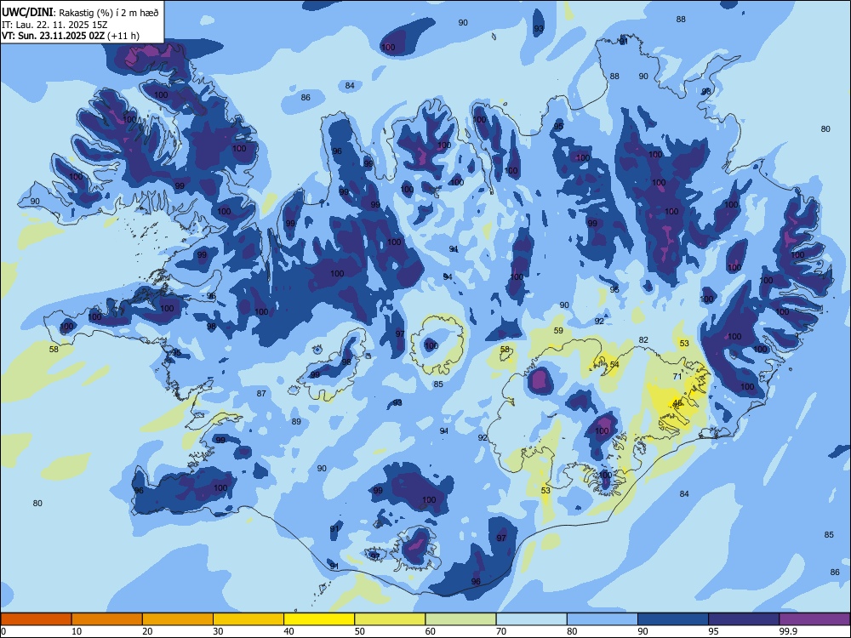Click the pale blue 70–80 legend swatch
This screenshot has width=851, height=638.
coord(532,619)
